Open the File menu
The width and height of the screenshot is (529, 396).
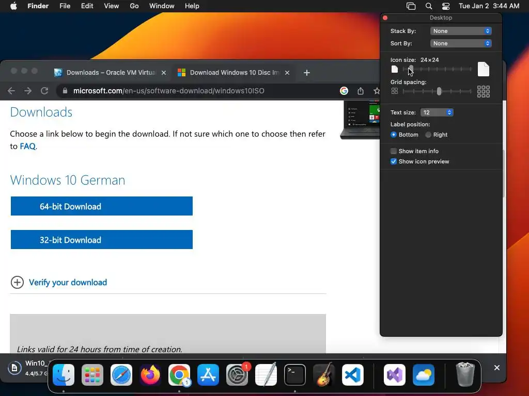(x=65, y=6)
